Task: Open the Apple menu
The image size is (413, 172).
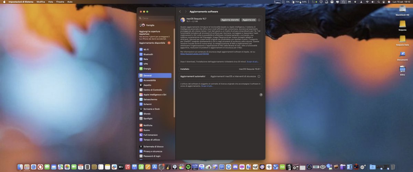Action: [3, 2]
